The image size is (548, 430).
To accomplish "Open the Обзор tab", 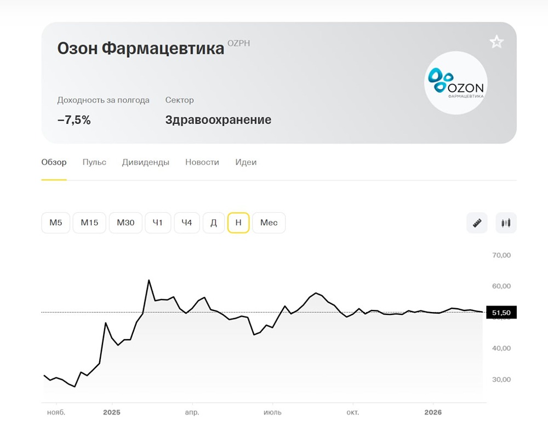I will click(x=54, y=162).
